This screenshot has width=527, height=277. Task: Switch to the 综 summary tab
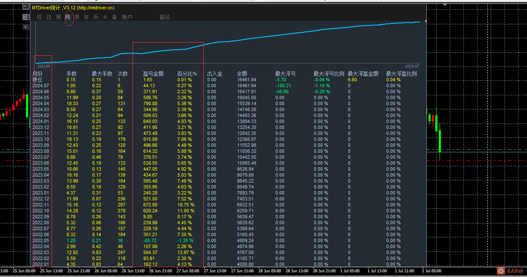39,17
